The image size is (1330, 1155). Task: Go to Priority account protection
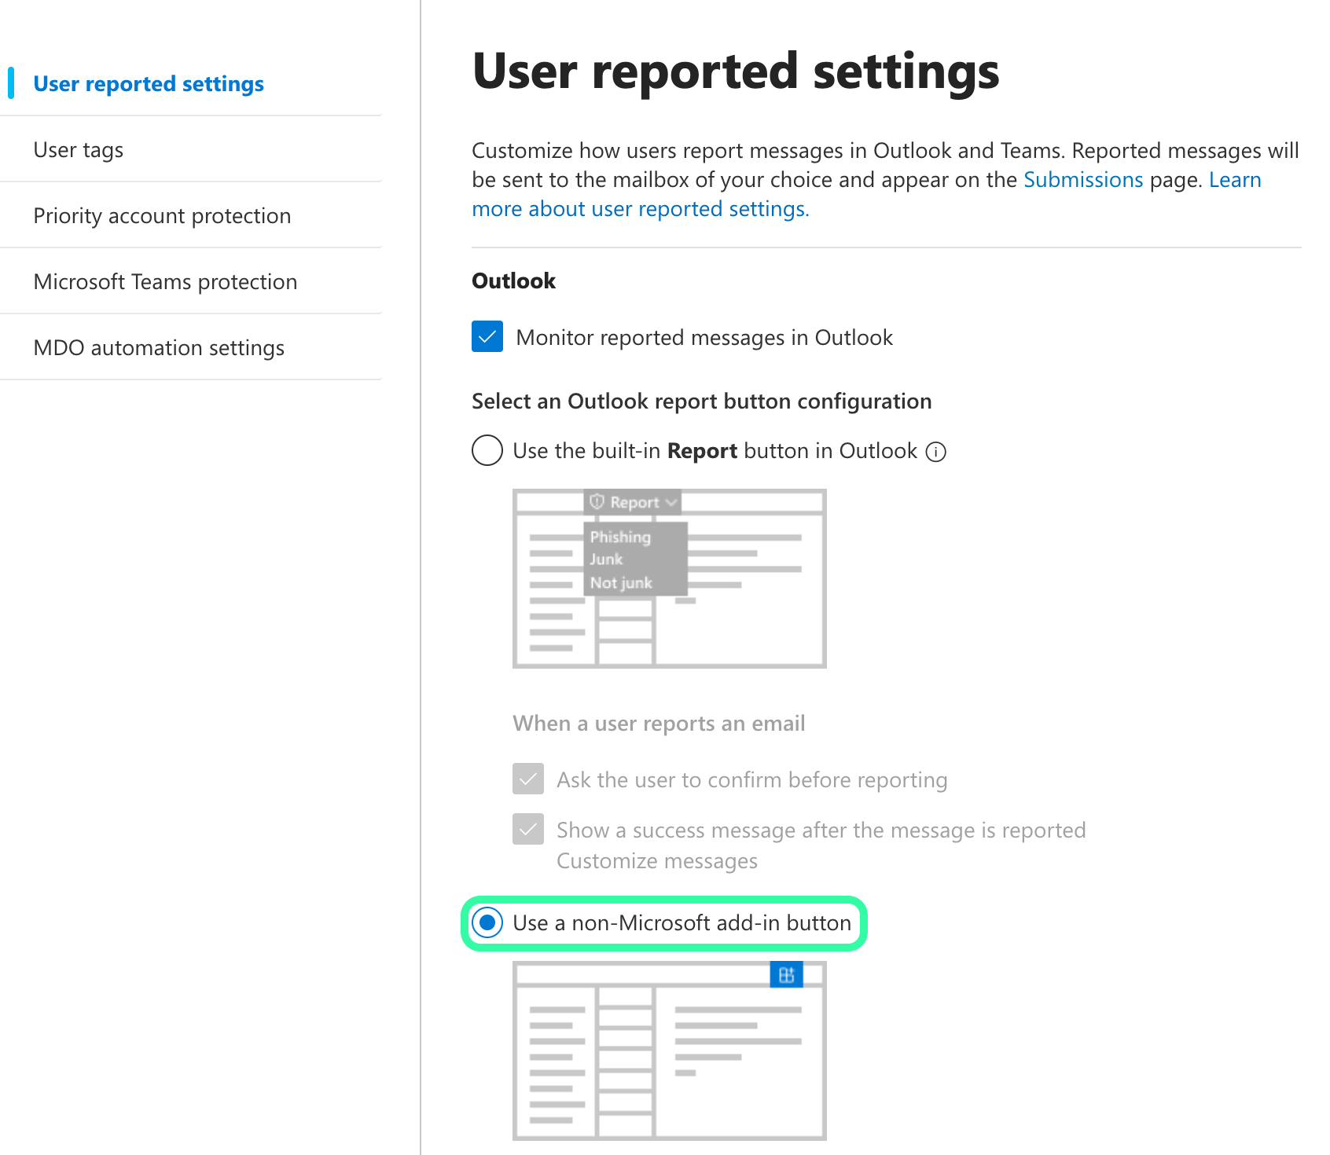pyautogui.click(x=162, y=216)
